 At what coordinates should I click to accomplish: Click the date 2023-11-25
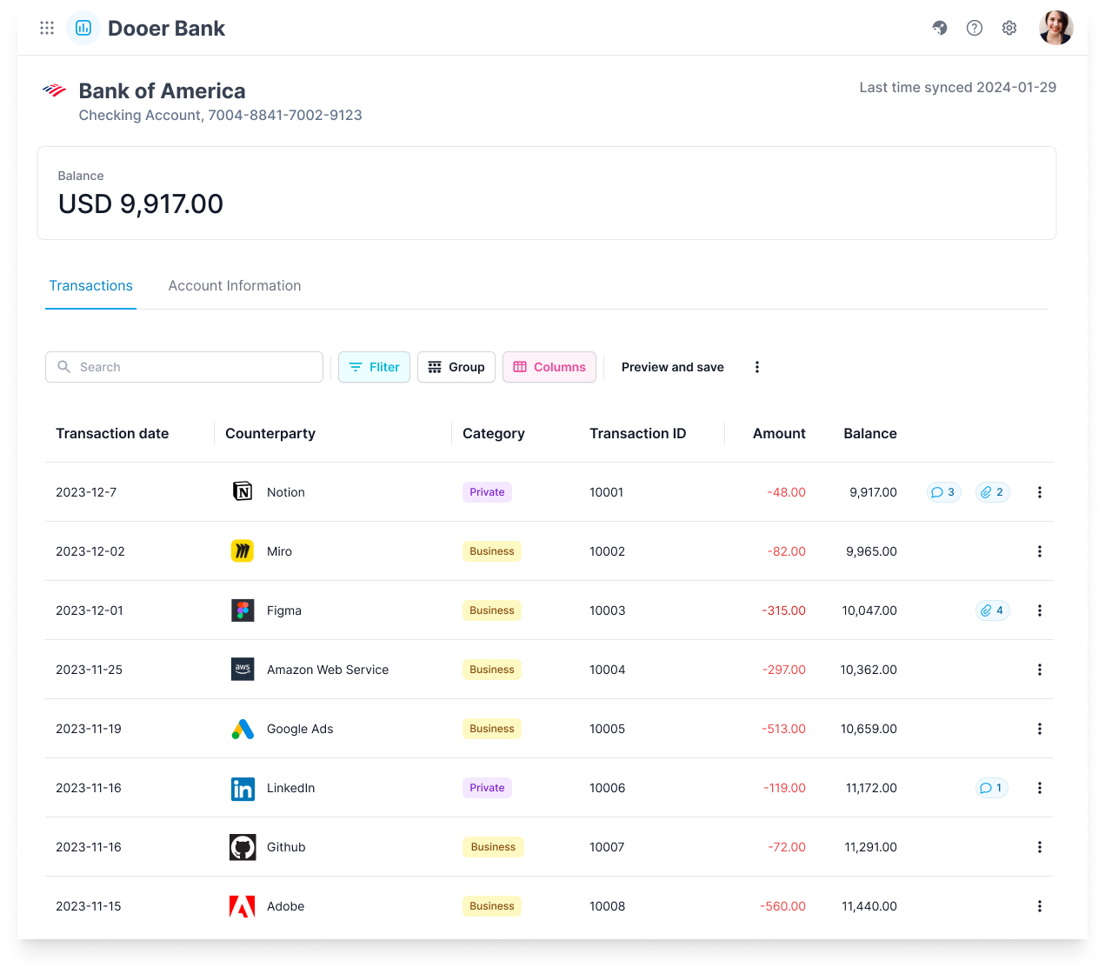[89, 670]
